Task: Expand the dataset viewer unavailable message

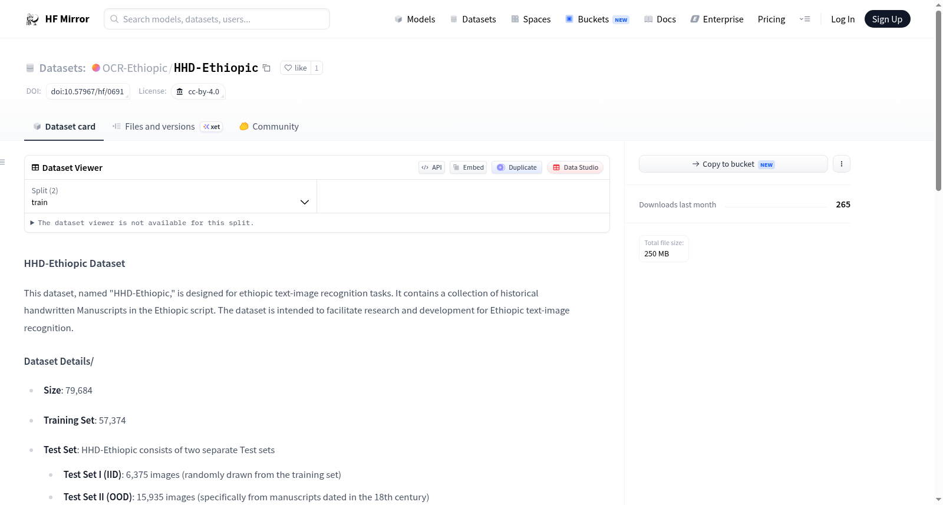Action: pyautogui.click(x=142, y=223)
